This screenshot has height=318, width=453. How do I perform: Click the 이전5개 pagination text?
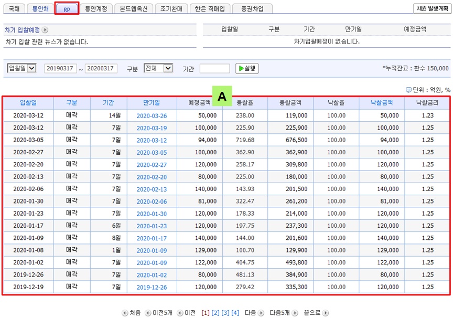(163, 313)
